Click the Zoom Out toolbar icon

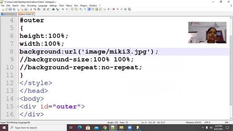click(x=67, y=9)
